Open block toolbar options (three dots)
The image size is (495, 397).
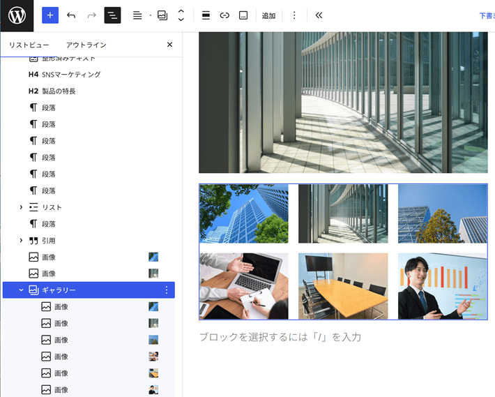click(294, 15)
